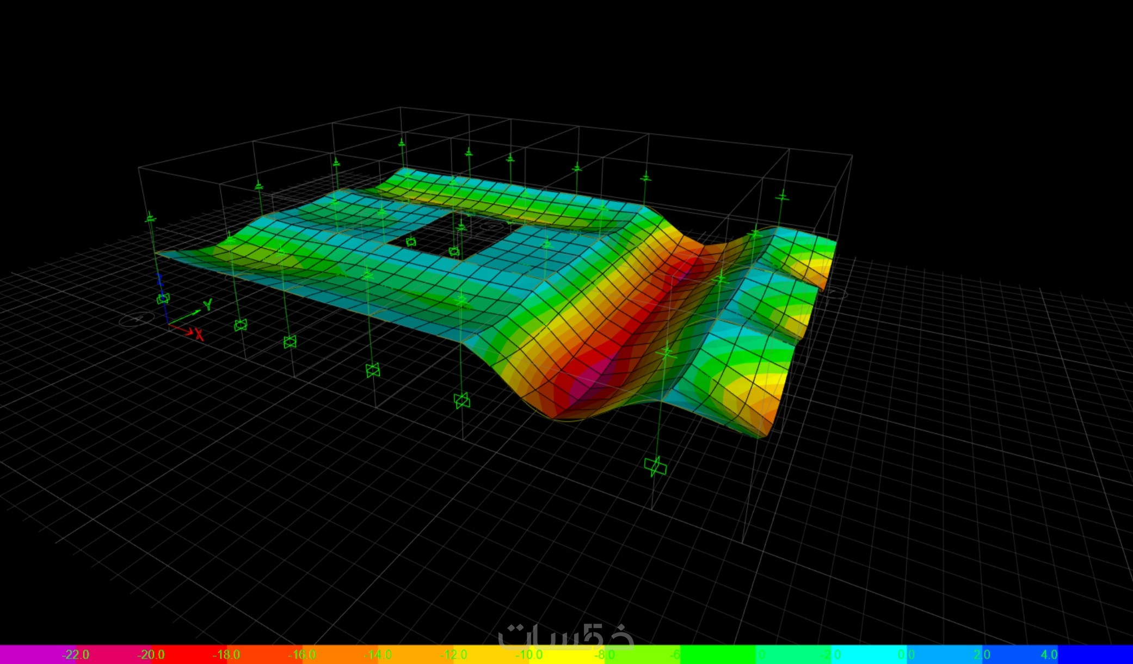Image resolution: width=1133 pixels, height=664 pixels.
Task: Select the largest fixed support at front right
Action: 655,466
